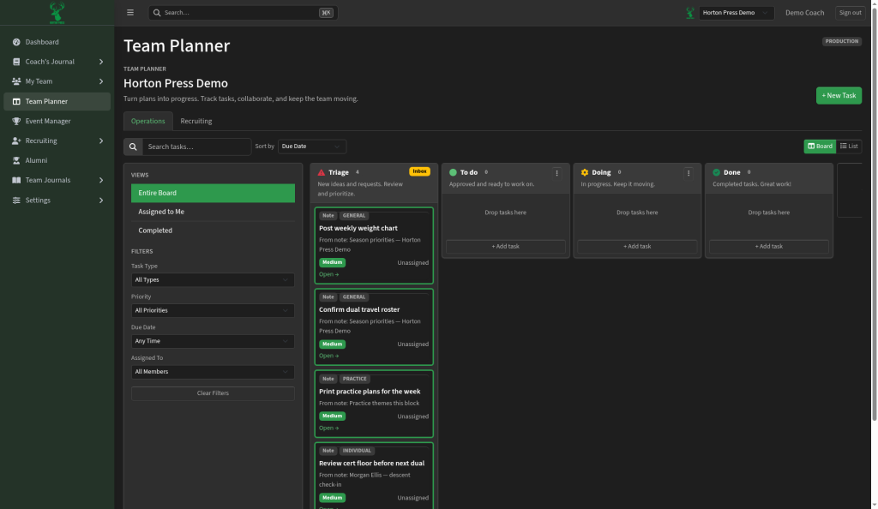
Task: Add task to the Done column
Action: 769,246
